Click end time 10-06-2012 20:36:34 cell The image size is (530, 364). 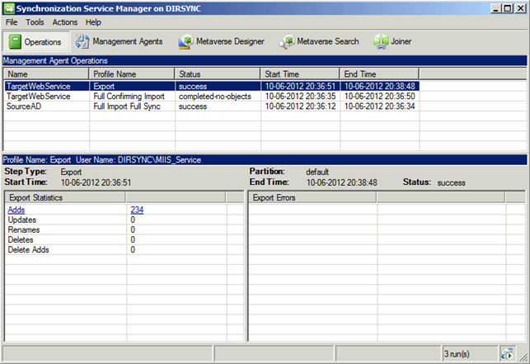pyautogui.click(x=379, y=106)
